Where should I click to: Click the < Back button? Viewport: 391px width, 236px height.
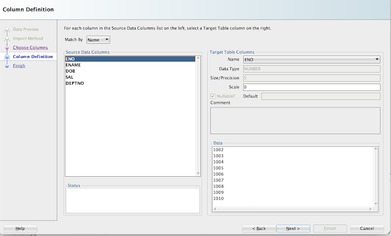click(259, 228)
